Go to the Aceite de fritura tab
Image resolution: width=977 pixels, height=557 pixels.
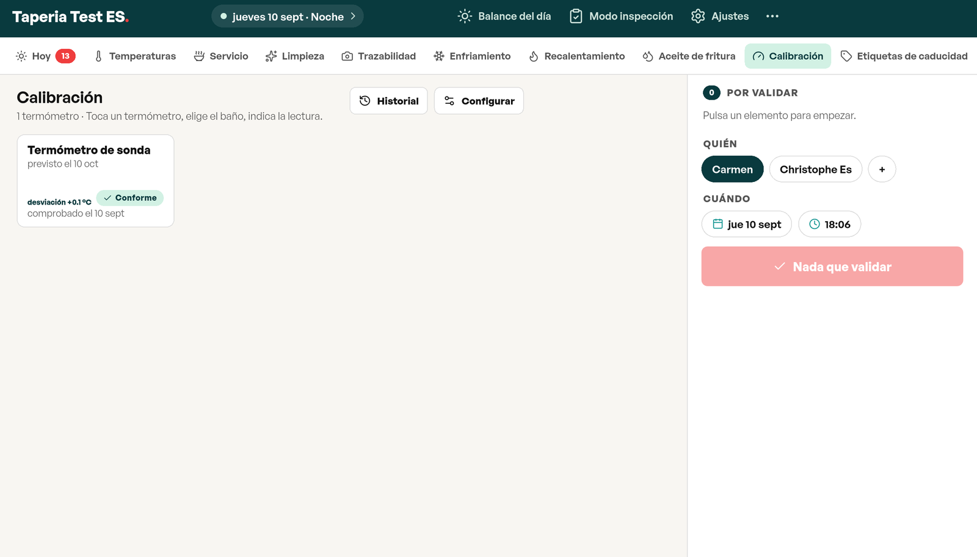pos(689,56)
